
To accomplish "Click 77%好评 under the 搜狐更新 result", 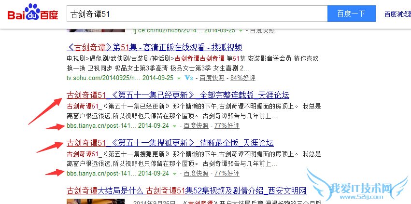I will [x=227, y=173].
